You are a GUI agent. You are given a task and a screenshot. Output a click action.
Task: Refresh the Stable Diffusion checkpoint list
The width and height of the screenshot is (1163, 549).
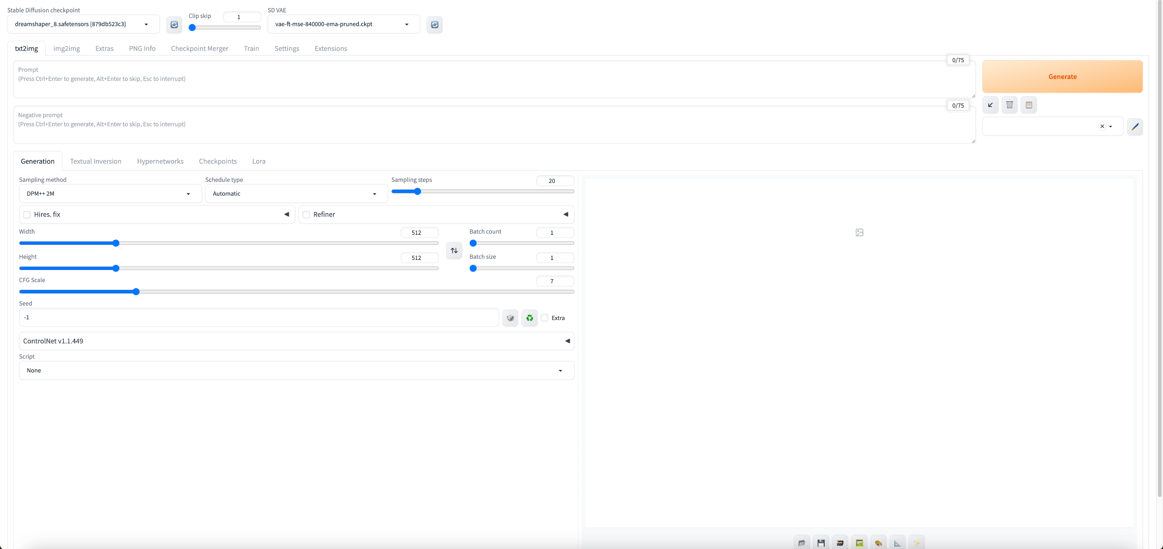pos(174,24)
